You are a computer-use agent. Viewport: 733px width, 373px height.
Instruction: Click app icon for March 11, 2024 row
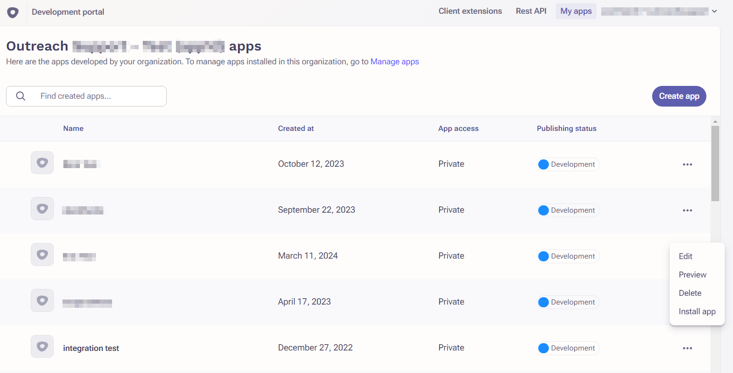pyautogui.click(x=42, y=254)
